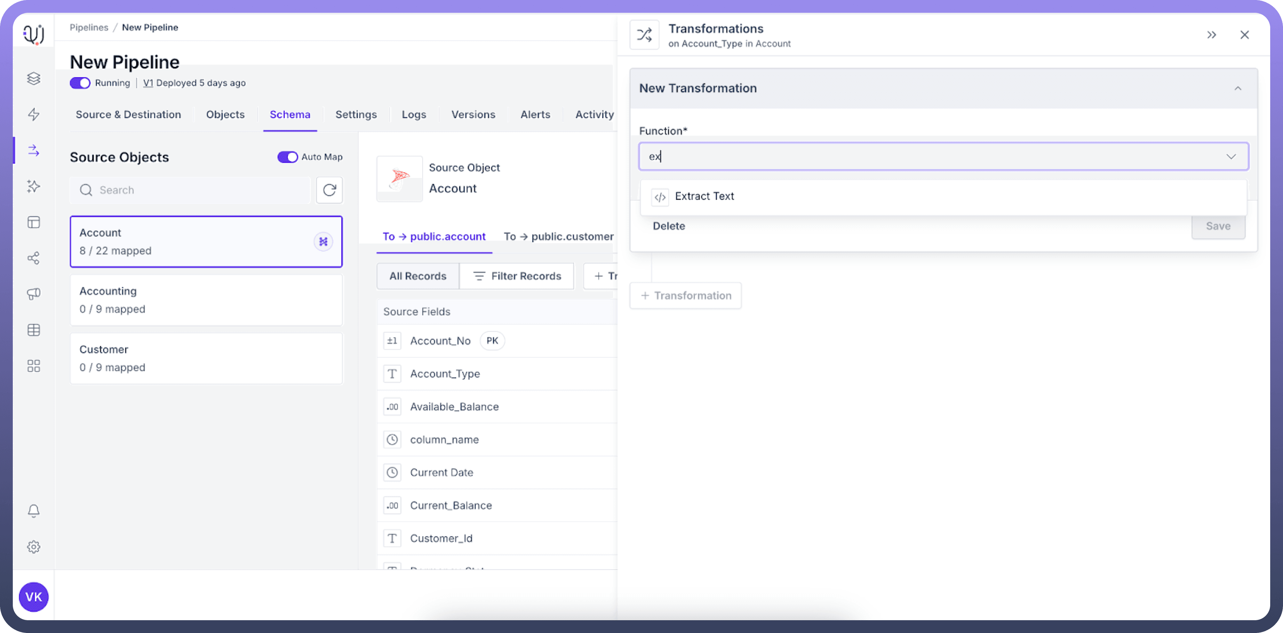Collapse the New Transformation section
1283x633 pixels.
point(1238,89)
